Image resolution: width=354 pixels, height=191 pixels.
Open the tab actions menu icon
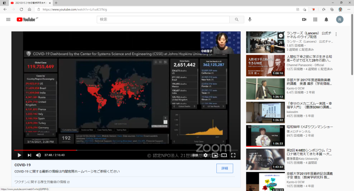[x=4, y=3]
